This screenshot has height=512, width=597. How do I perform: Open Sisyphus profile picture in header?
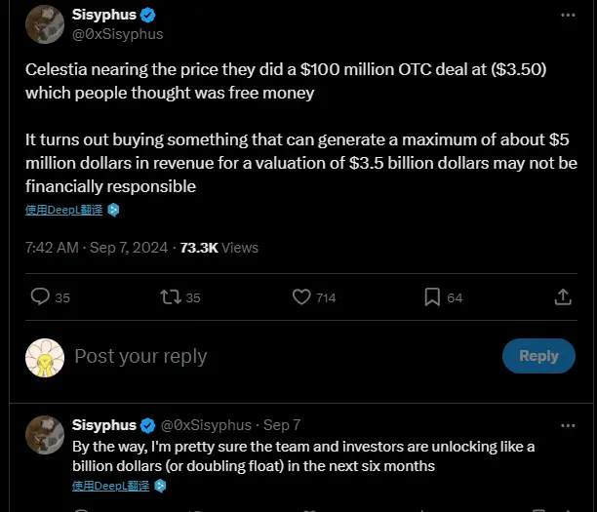[x=44, y=24]
